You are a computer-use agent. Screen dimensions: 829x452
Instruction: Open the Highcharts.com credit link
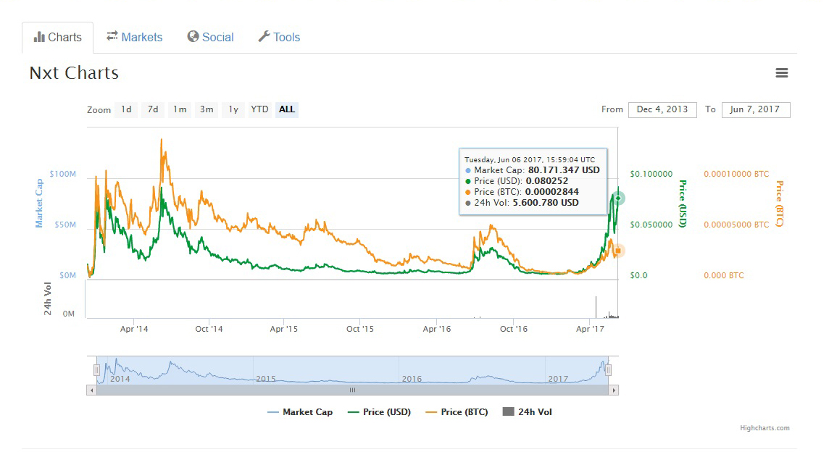click(765, 427)
